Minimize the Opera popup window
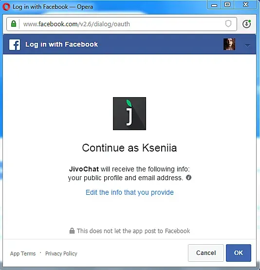The image size is (260, 270). tap(214, 5)
